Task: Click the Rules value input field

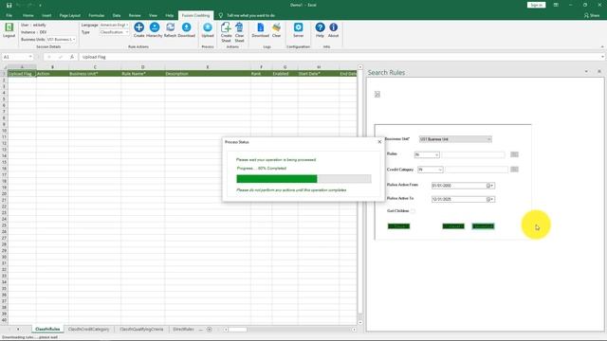Action: pos(473,154)
